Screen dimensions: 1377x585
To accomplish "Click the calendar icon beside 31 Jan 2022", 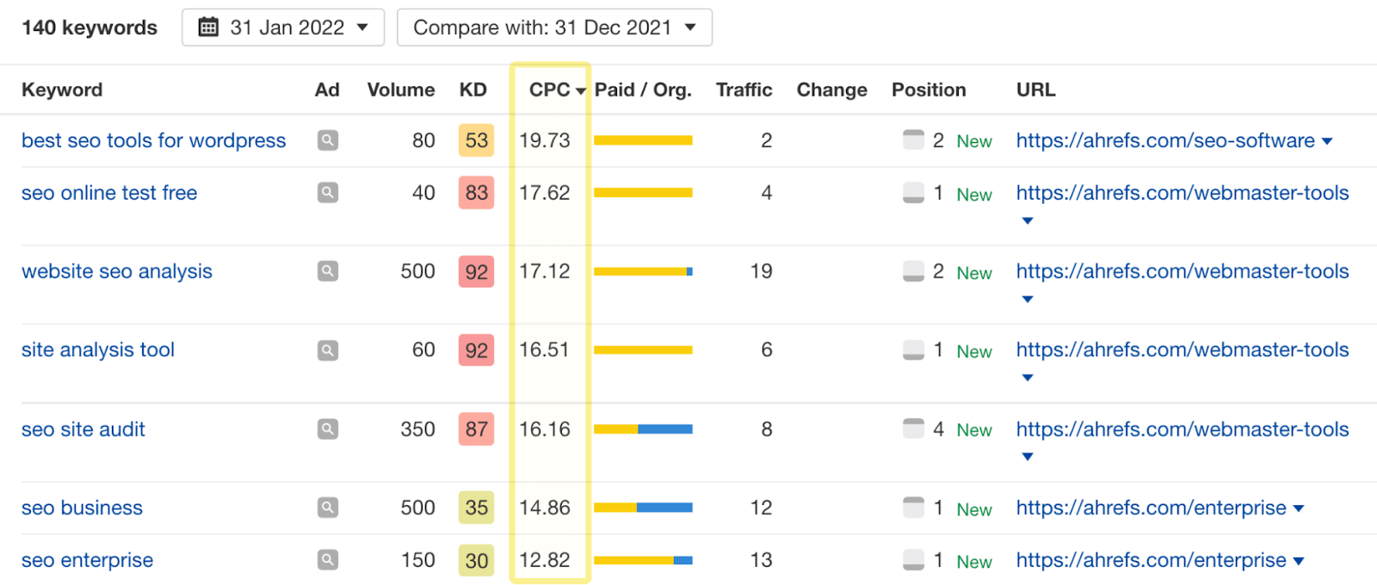I will (x=208, y=28).
